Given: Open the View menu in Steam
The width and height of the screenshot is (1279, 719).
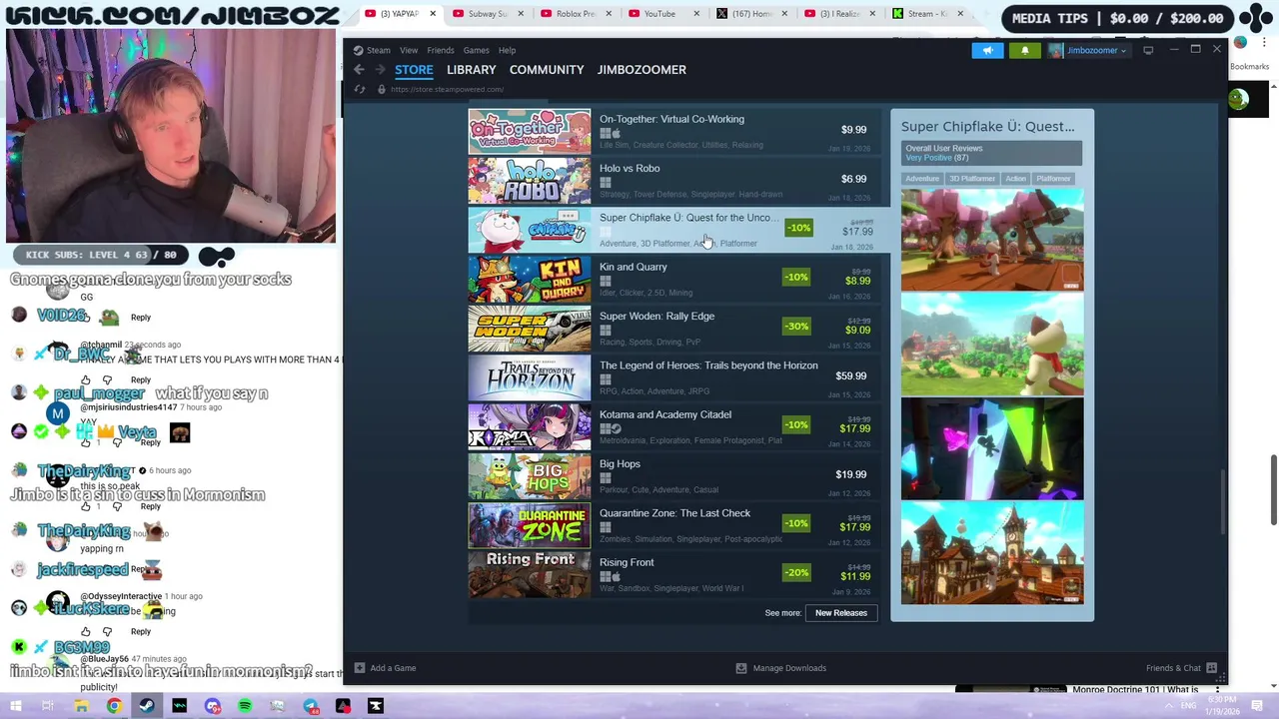Looking at the screenshot, I should [x=409, y=50].
